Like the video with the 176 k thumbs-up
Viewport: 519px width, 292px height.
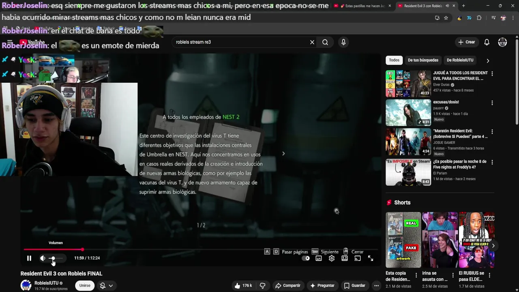(243, 286)
